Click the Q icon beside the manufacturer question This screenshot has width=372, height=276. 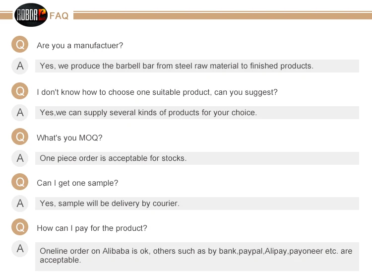[x=20, y=45]
